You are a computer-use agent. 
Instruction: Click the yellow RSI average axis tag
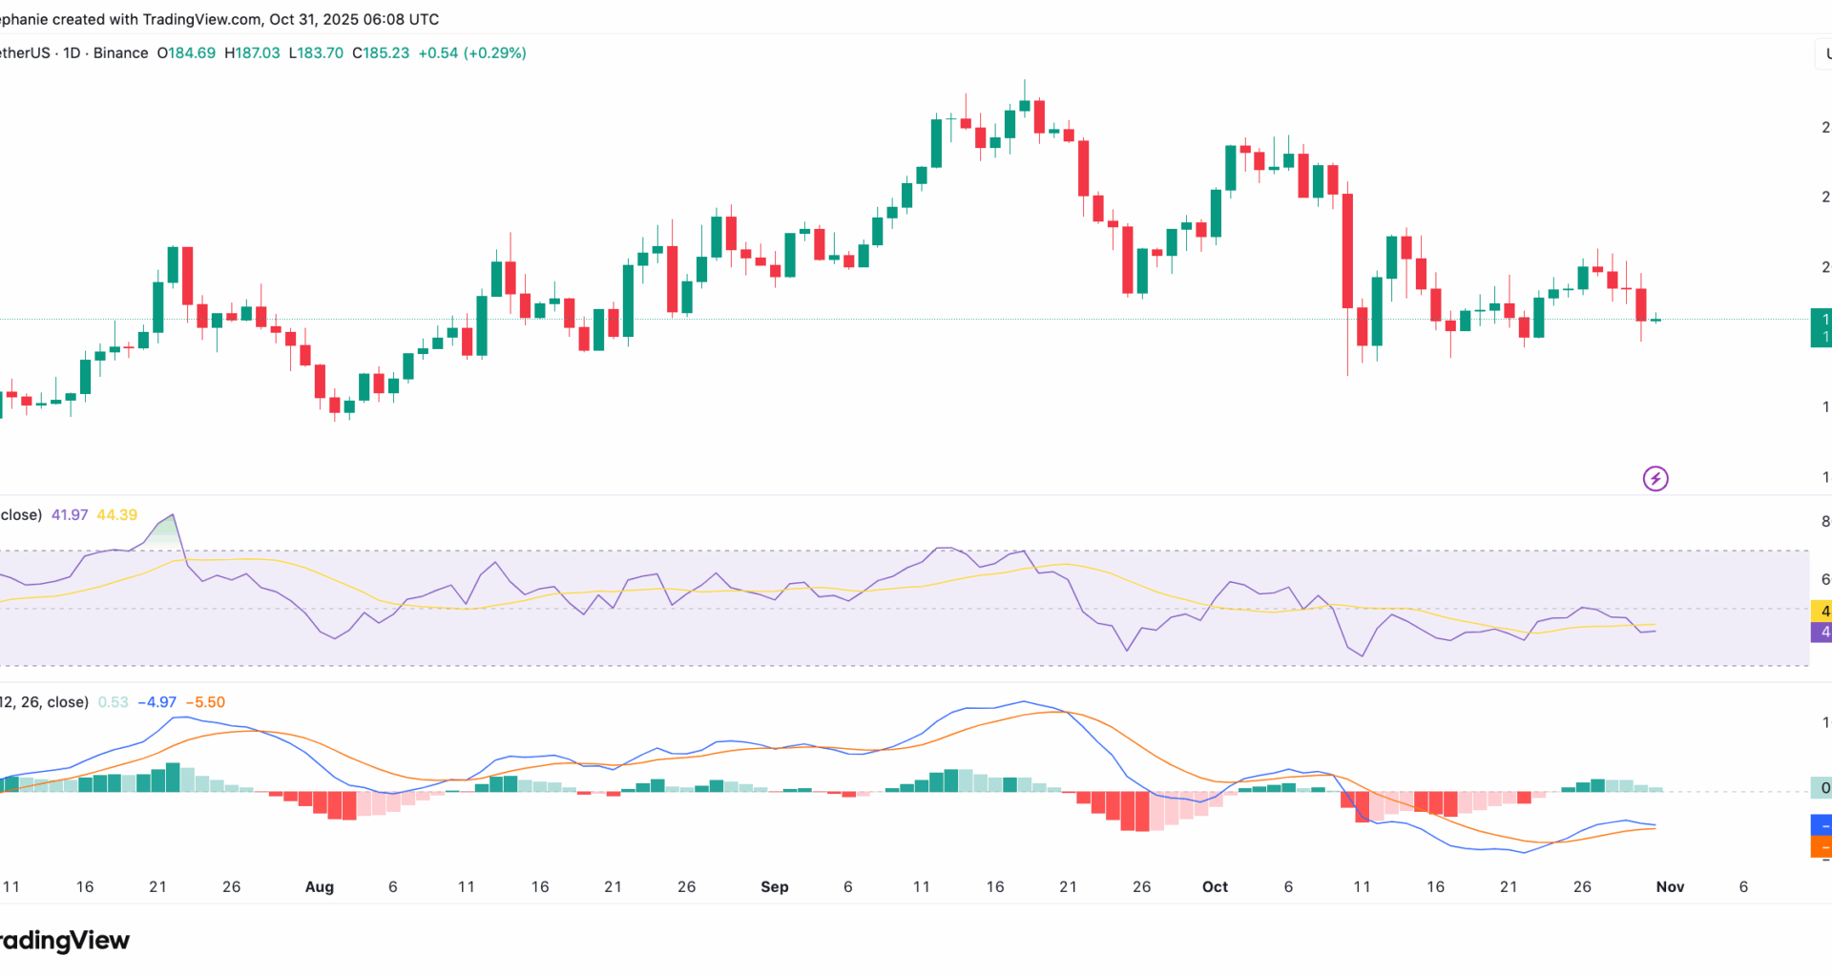point(1822,611)
